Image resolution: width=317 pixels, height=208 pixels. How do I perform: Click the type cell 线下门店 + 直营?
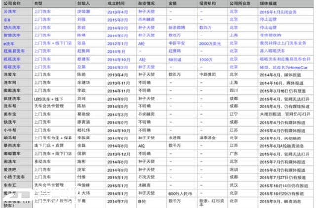(x=49, y=145)
